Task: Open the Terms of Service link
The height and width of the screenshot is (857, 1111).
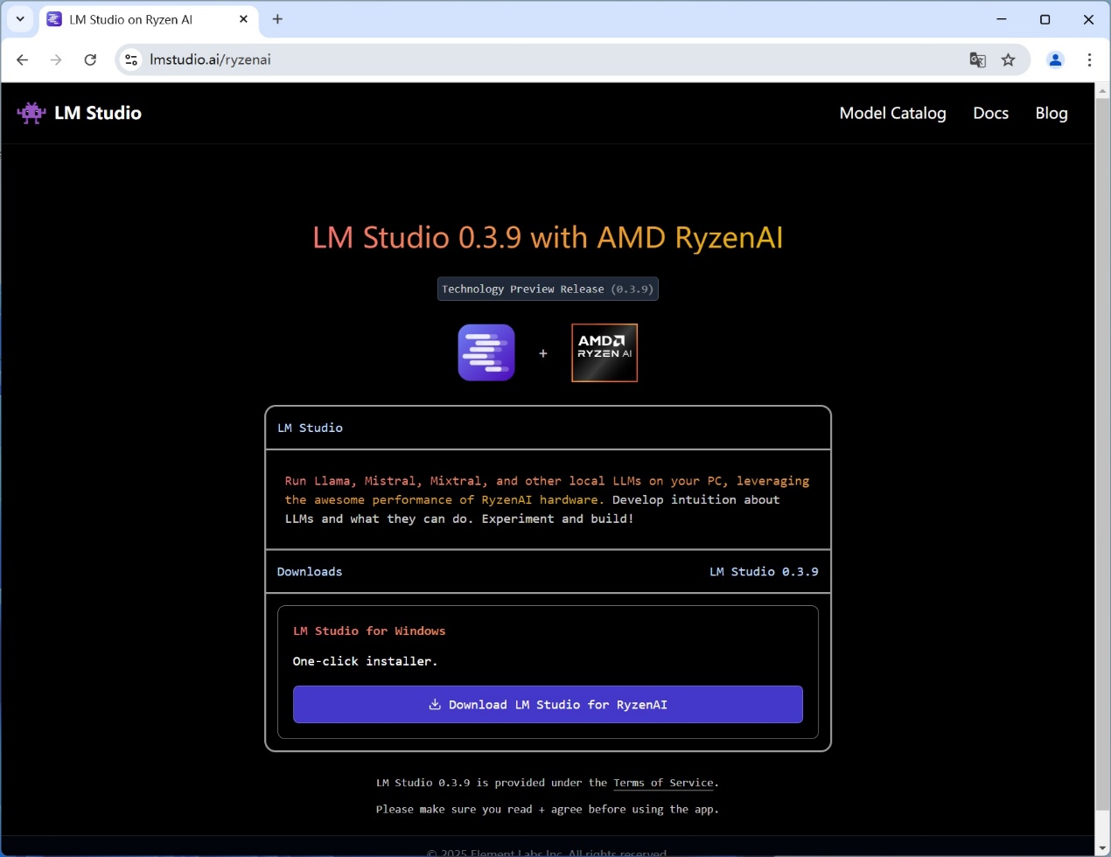Action: tap(663, 783)
